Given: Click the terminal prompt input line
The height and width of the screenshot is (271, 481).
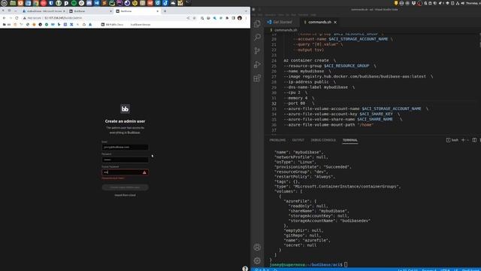Looking at the screenshot, I should [x=308, y=264].
